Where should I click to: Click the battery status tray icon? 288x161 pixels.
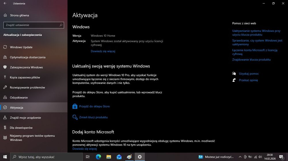(250, 157)
